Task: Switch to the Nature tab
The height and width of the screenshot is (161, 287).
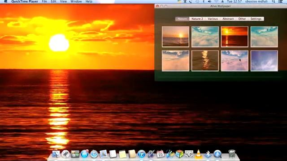Action: click(182, 19)
